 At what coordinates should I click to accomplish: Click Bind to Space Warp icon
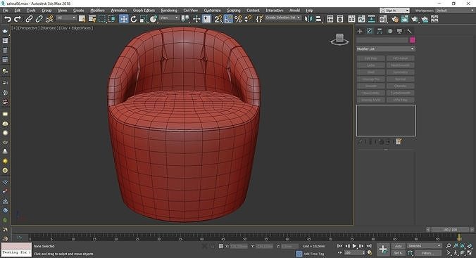[49, 19]
